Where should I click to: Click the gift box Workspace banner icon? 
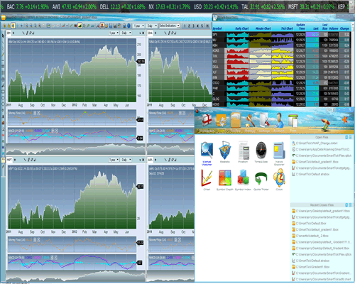click(x=207, y=120)
